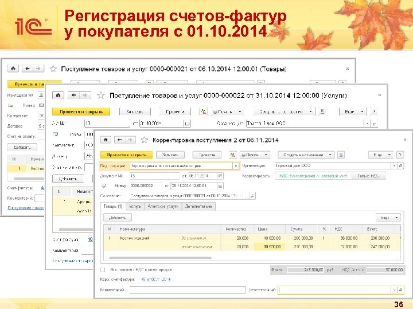Screen dimensions: 413x309
Task: Click Добавить in Поступление 0000-000021 window
Action: pos(22,148)
